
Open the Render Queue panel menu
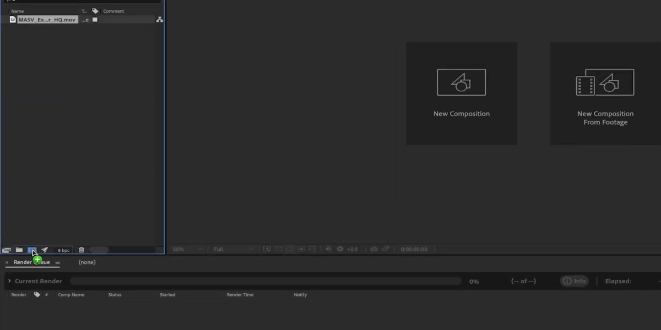click(57, 262)
